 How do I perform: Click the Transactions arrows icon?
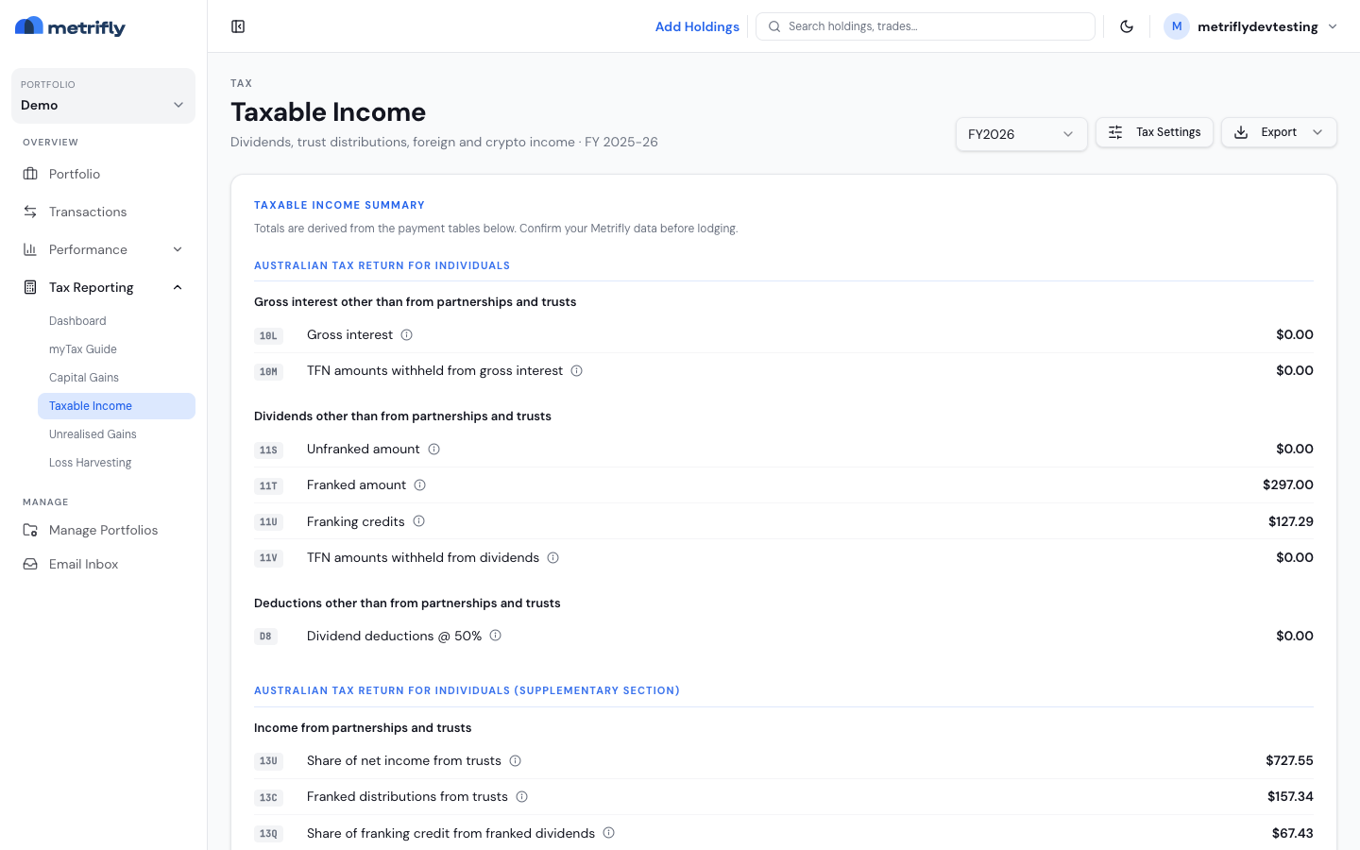pos(30,212)
